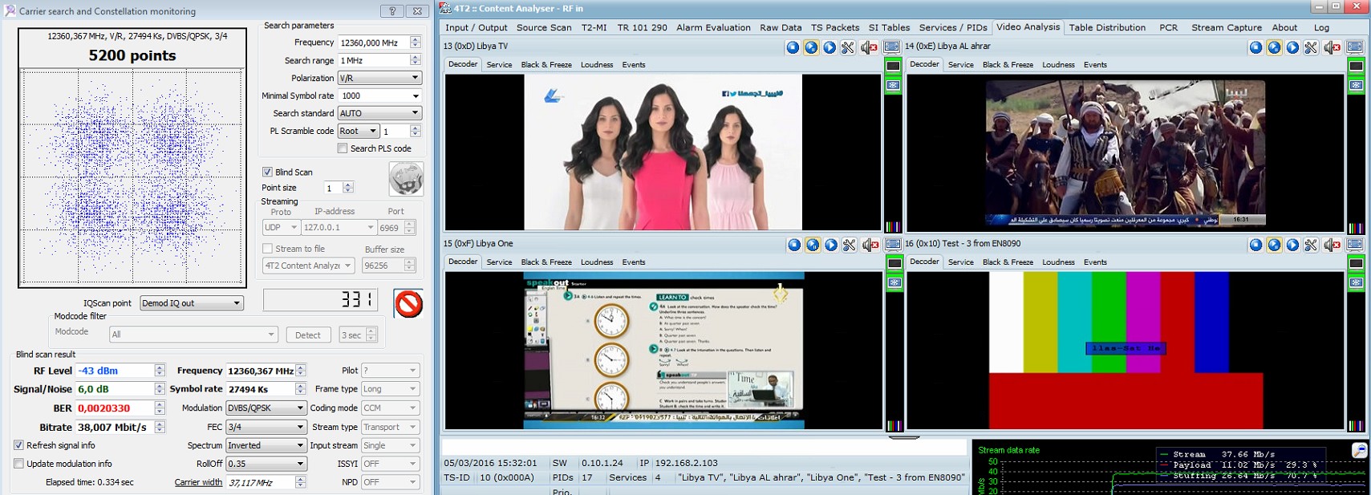Open fullscreen display for Libya AL ahrar
Screen dimensions: 1371x495
[1355, 47]
